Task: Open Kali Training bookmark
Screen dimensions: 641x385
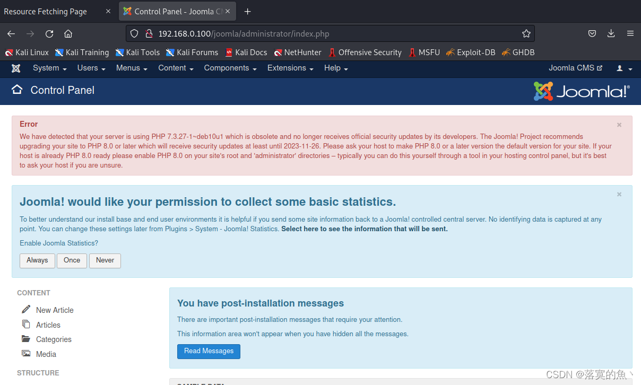Action: pyautogui.click(x=82, y=52)
